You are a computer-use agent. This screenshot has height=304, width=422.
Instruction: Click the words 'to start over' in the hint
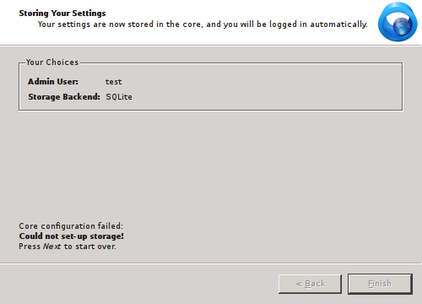tap(90, 247)
